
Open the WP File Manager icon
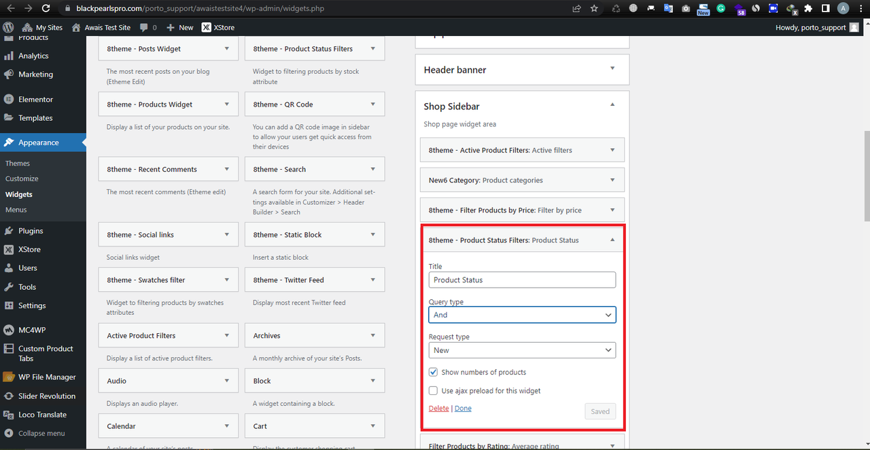9,377
